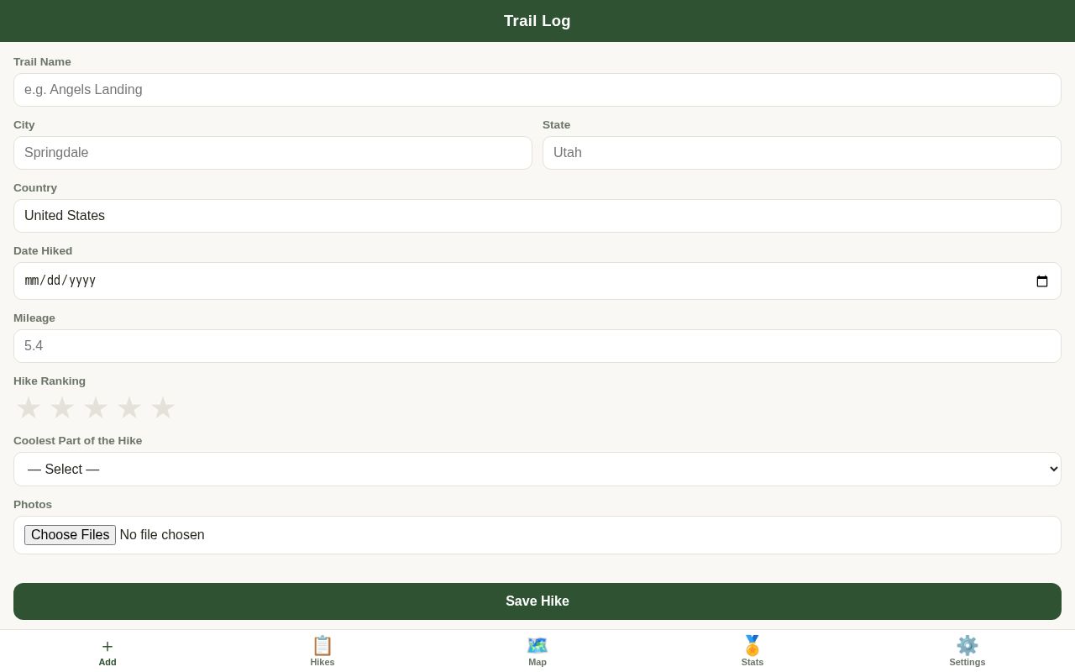
Task: Open the Map icon in bottom navigation
Action: click(x=537, y=646)
